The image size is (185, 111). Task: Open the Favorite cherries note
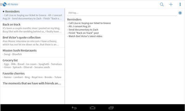32,75
